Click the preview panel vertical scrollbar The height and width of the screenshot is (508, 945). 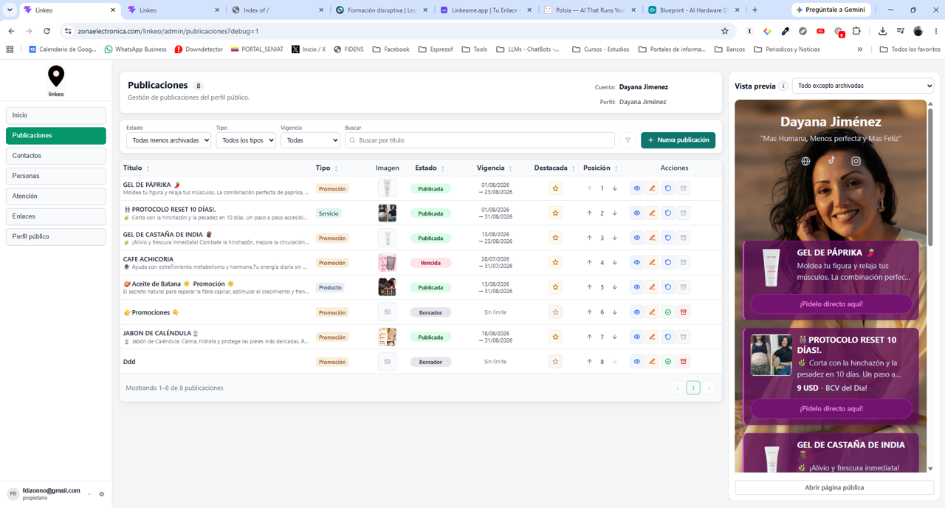[930, 177]
